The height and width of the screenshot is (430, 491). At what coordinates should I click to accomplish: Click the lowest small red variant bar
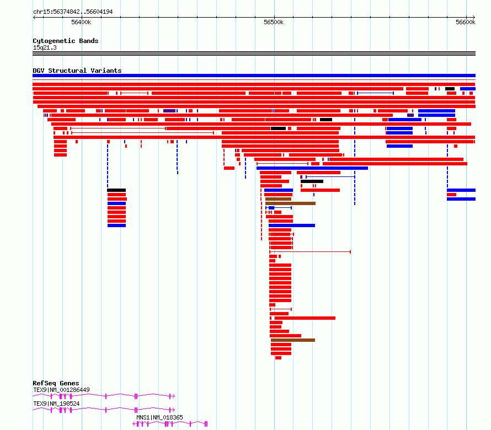279,358
